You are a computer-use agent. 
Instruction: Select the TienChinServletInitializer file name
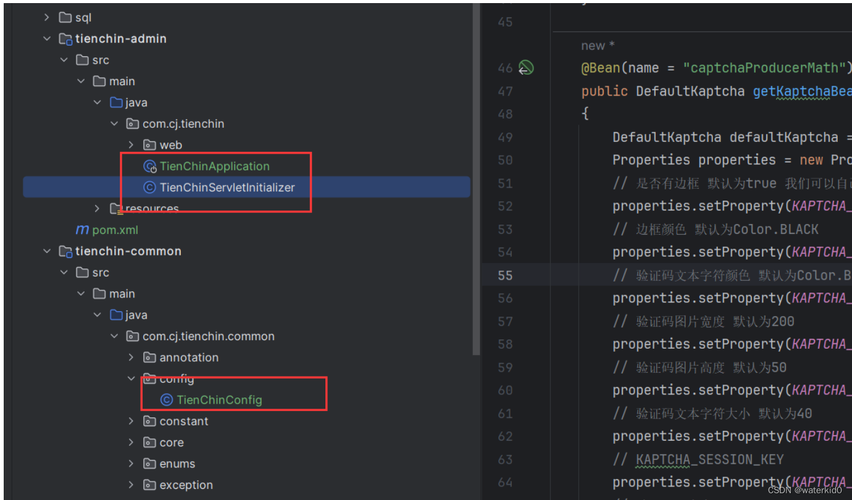point(227,187)
